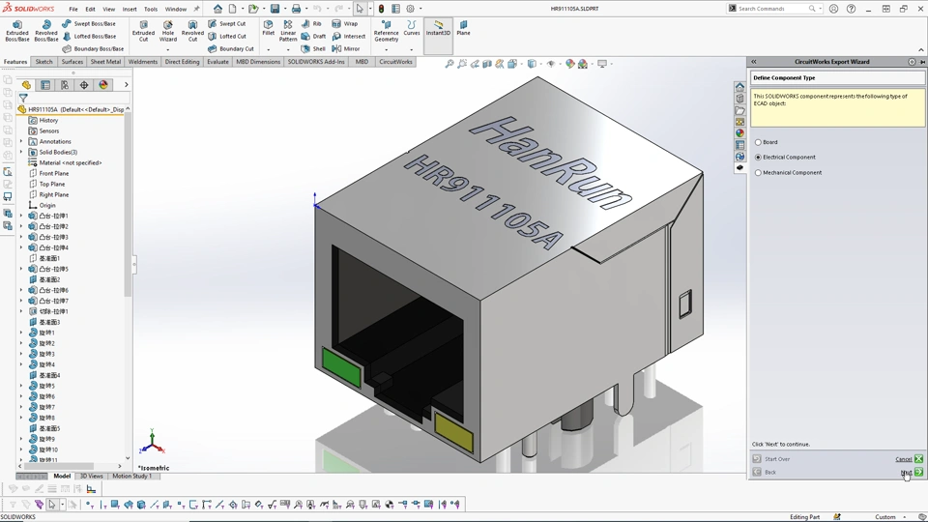Choose the Lofted Cut command
This screenshot has width=928, height=522.
point(226,36)
